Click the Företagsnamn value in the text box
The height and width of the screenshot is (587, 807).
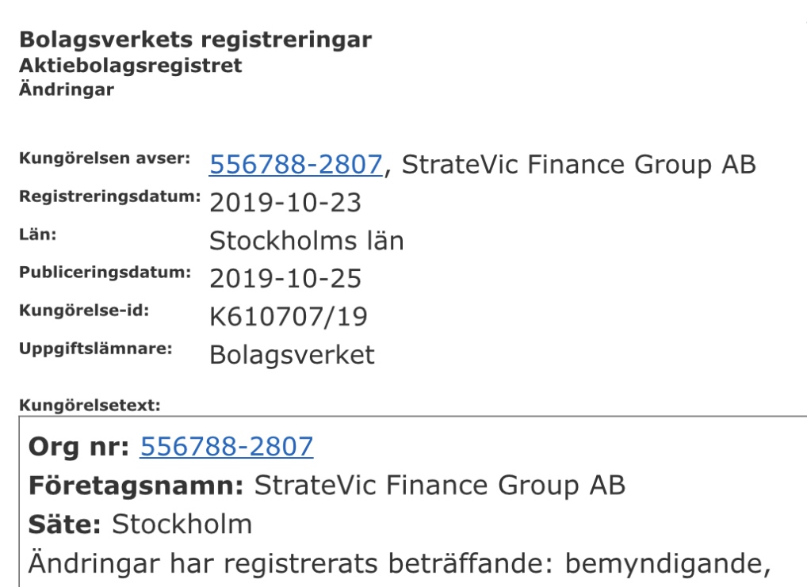pyautogui.click(x=439, y=485)
